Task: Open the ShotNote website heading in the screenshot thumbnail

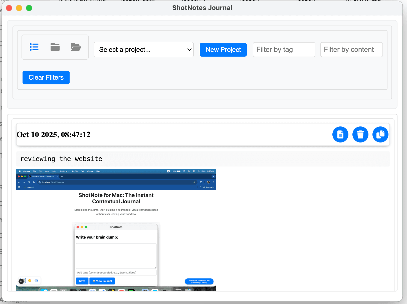Action: (116, 198)
